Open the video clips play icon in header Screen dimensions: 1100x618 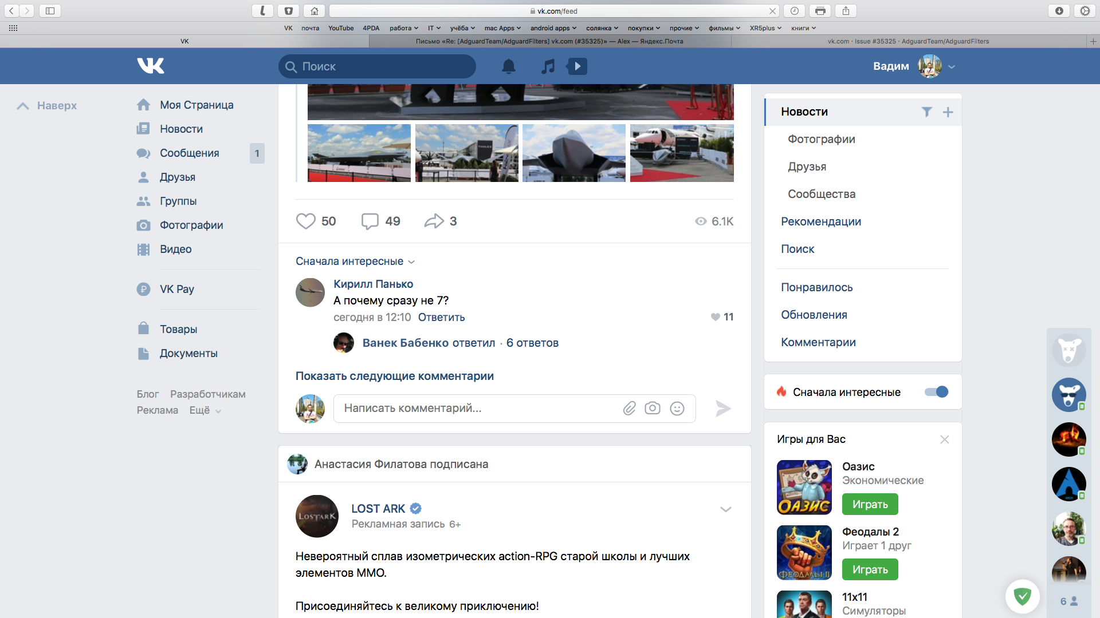[x=577, y=66]
